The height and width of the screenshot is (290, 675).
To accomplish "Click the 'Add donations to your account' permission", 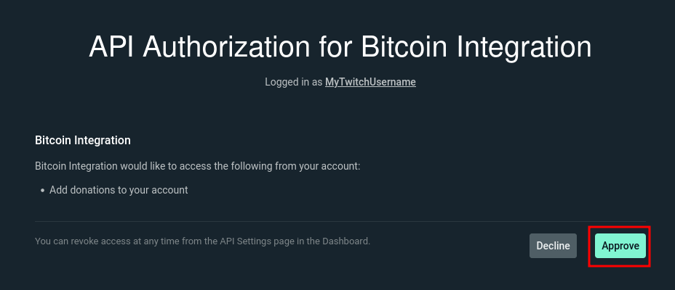I will (119, 190).
